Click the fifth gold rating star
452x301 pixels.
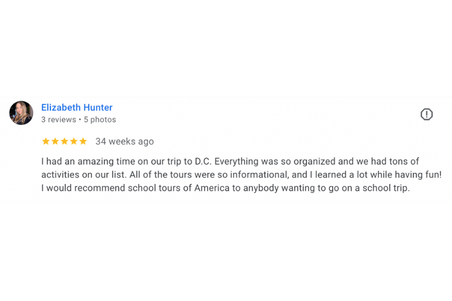[83, 141]
